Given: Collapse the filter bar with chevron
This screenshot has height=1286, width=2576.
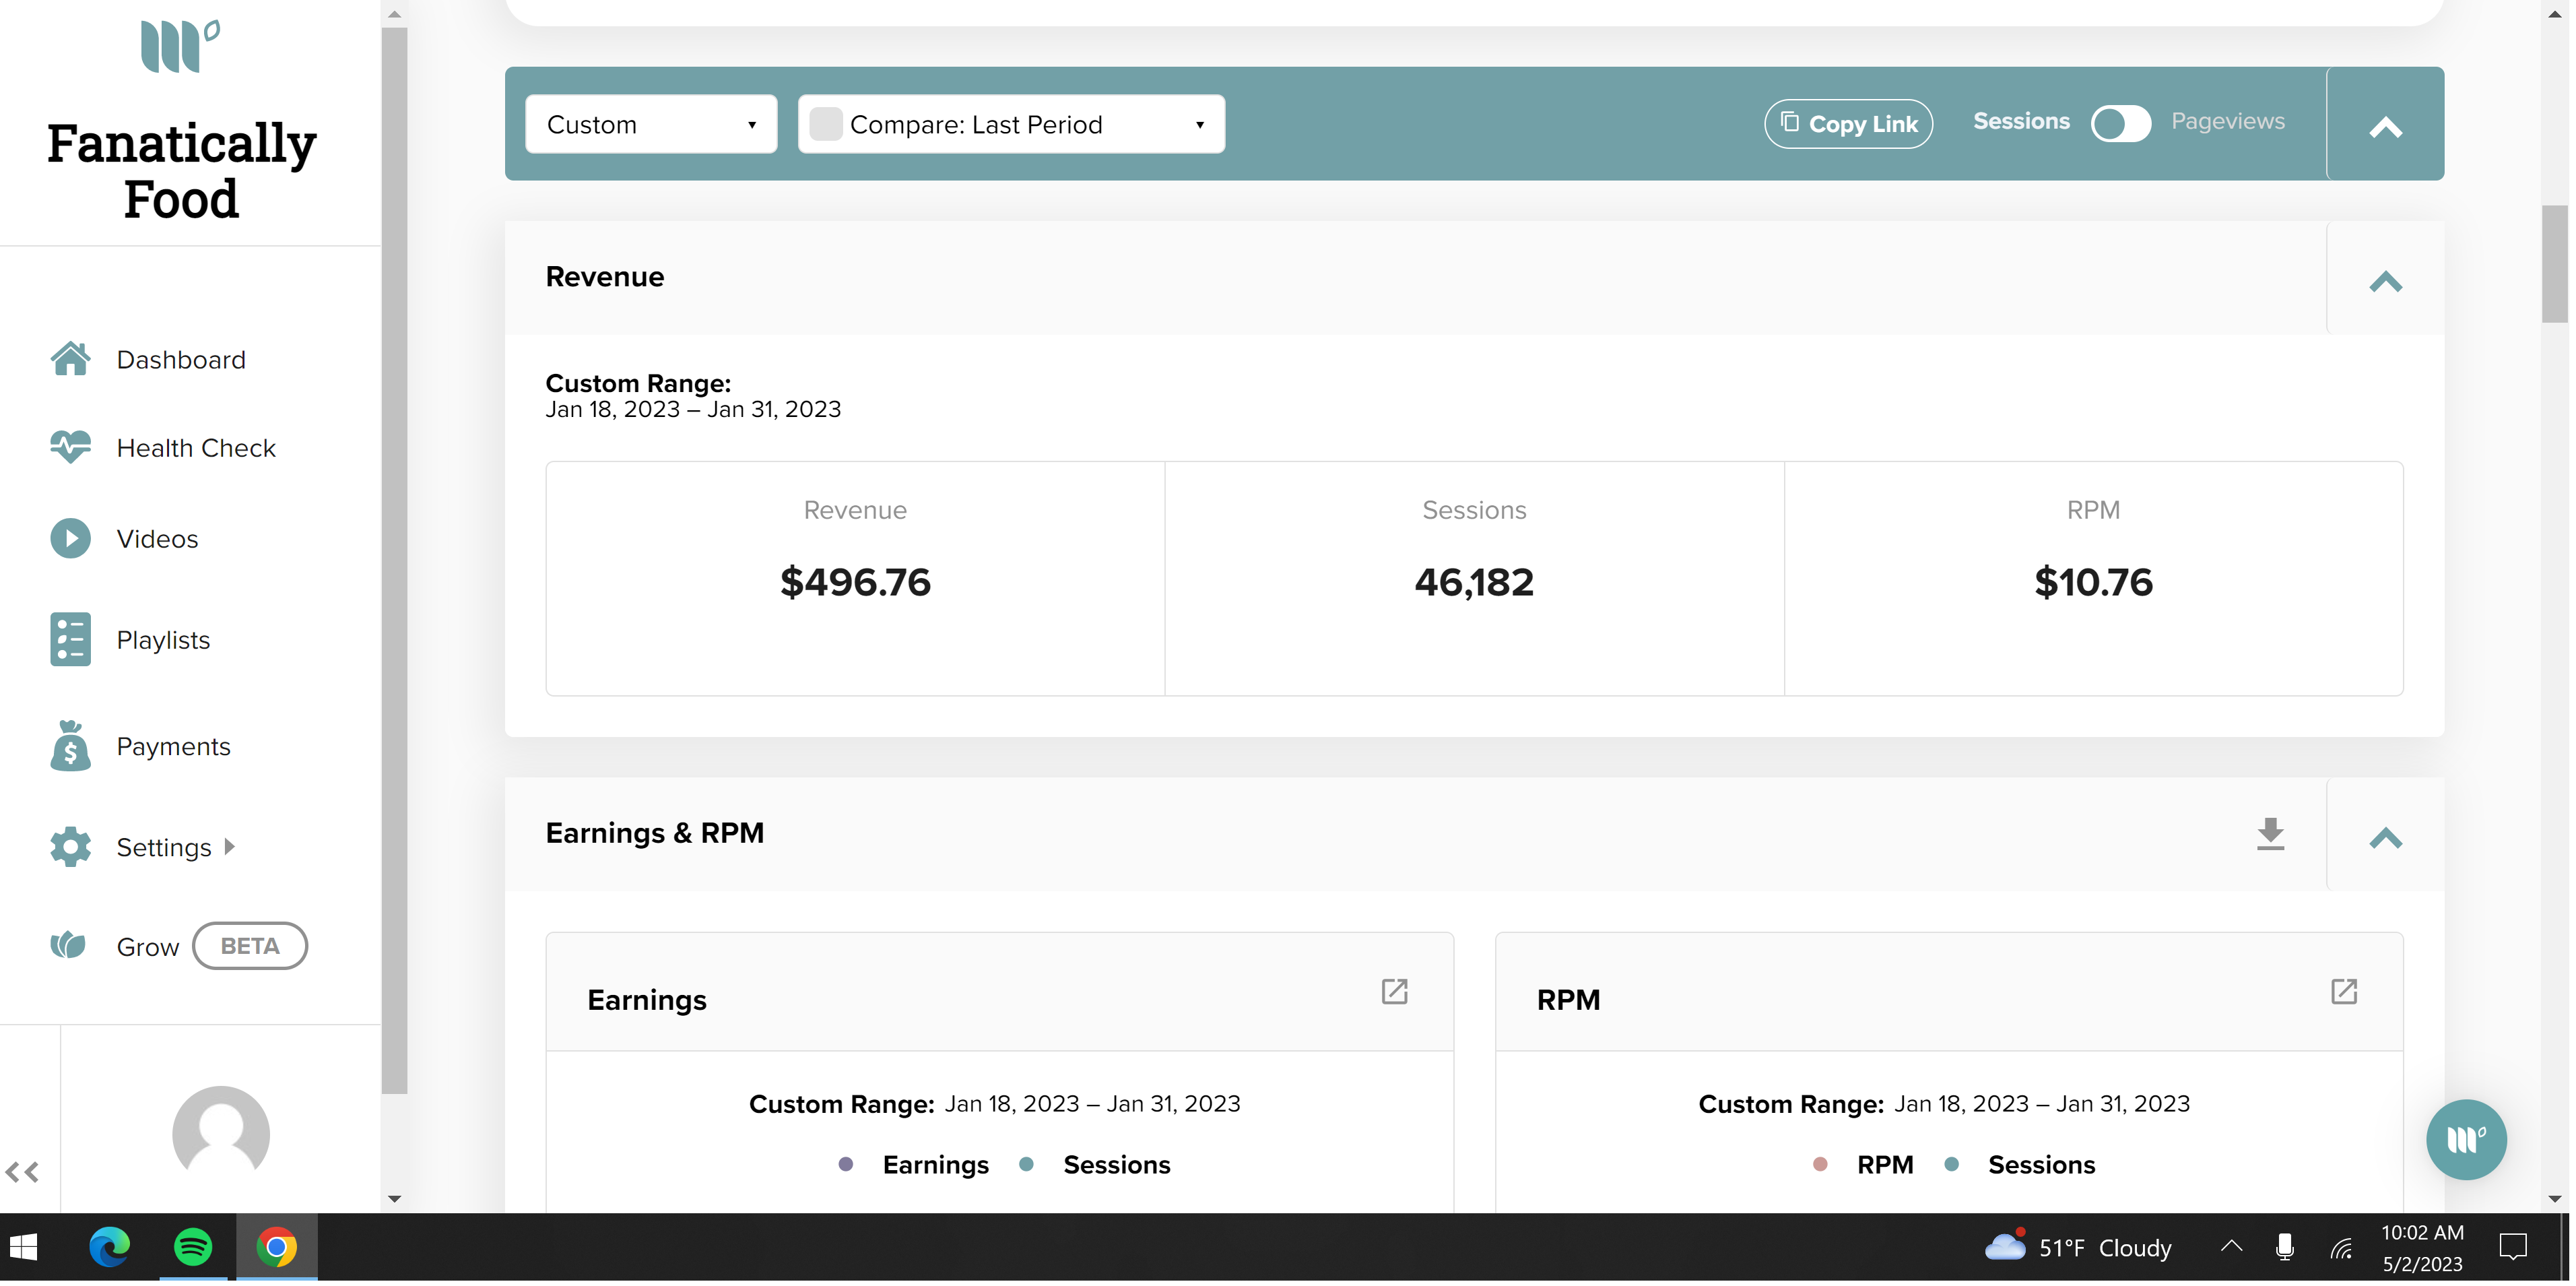Looking at the screenshot, I should [x=2385, y=127].
